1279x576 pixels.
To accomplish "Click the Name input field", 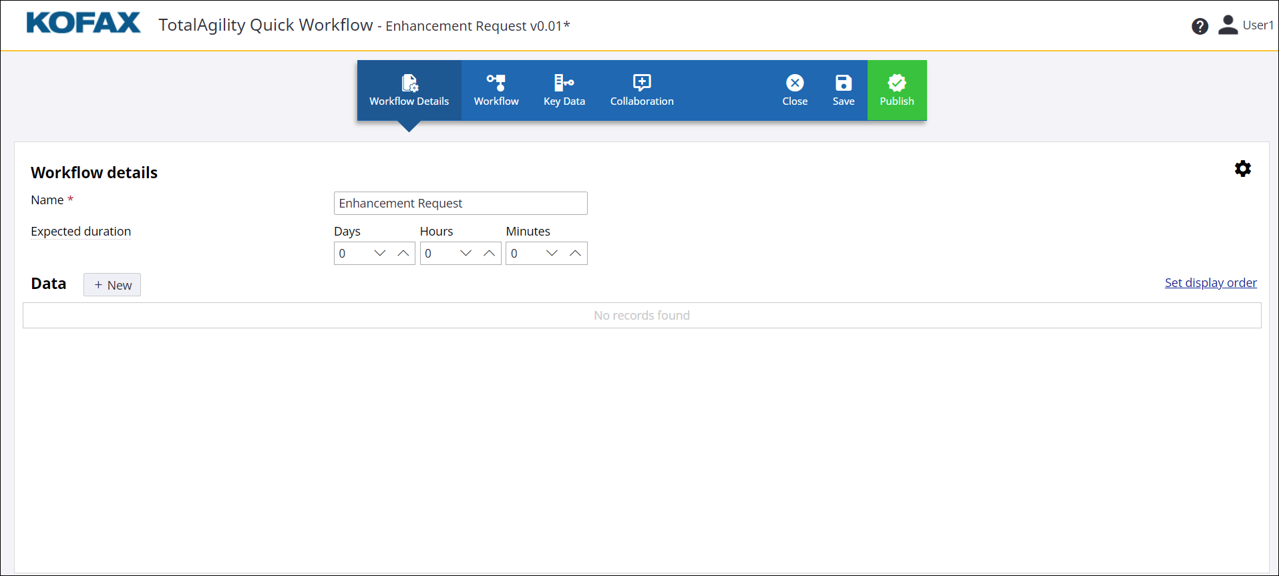I will [460, 203].
